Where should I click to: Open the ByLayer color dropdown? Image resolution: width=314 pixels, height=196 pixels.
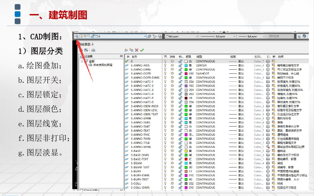click(197, 36)
